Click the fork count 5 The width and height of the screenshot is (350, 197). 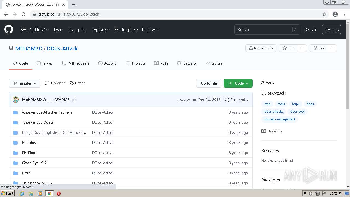pos(332,48)
